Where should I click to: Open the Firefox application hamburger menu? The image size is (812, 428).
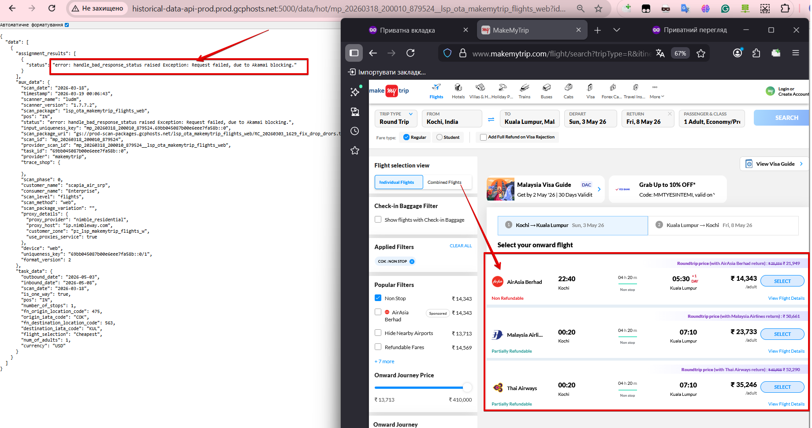[796, 53]
